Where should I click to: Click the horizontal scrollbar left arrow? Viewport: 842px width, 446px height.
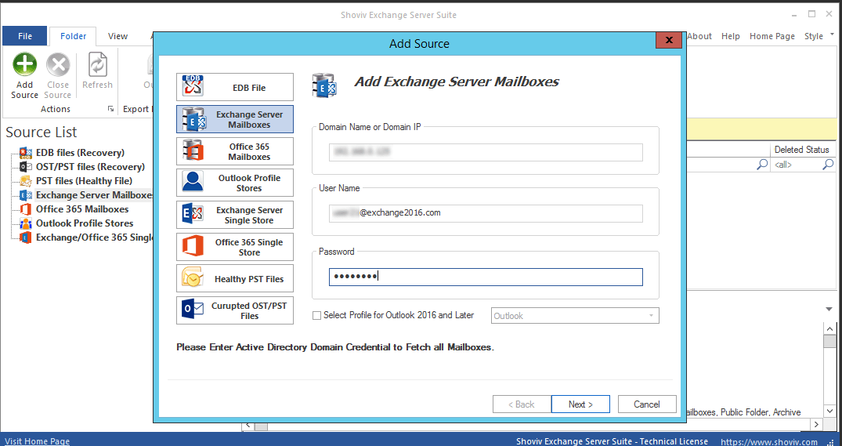pos(248,425)
